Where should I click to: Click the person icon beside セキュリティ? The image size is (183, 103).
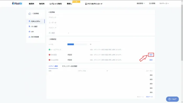point(29,21)
